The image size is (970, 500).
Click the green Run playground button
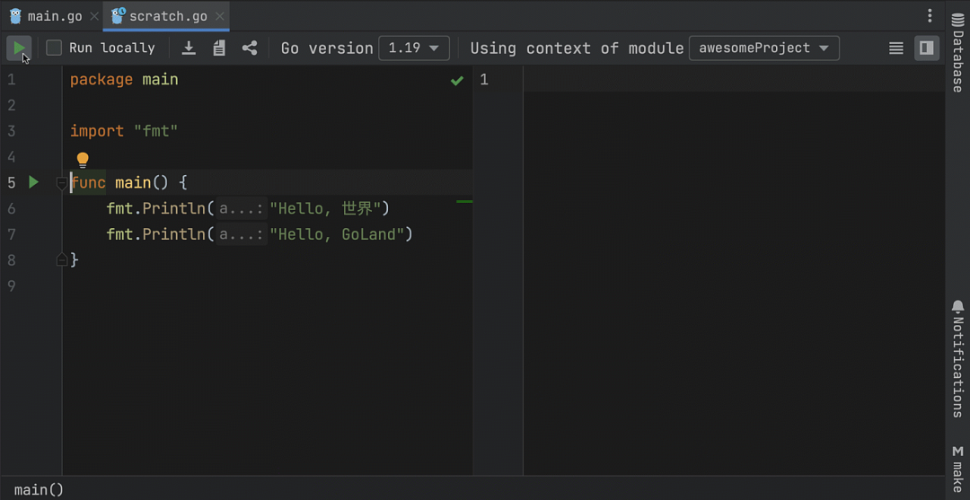point(19,48)
